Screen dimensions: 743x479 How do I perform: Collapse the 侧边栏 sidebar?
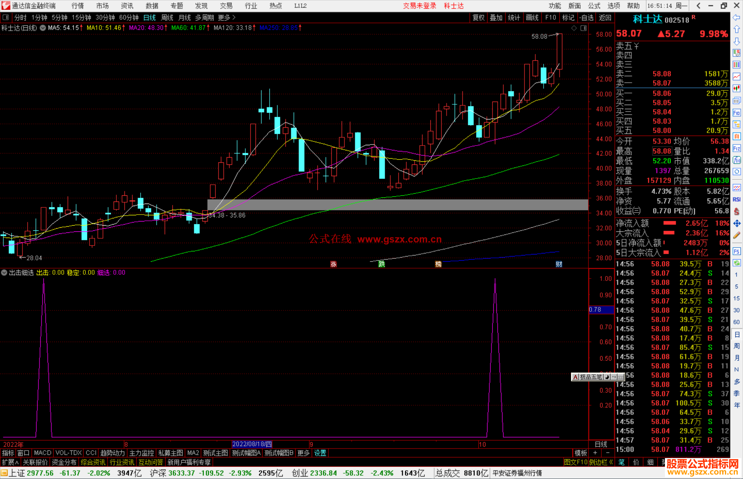[601, 462]
